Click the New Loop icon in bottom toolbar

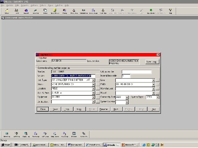(x=36, y=135)
